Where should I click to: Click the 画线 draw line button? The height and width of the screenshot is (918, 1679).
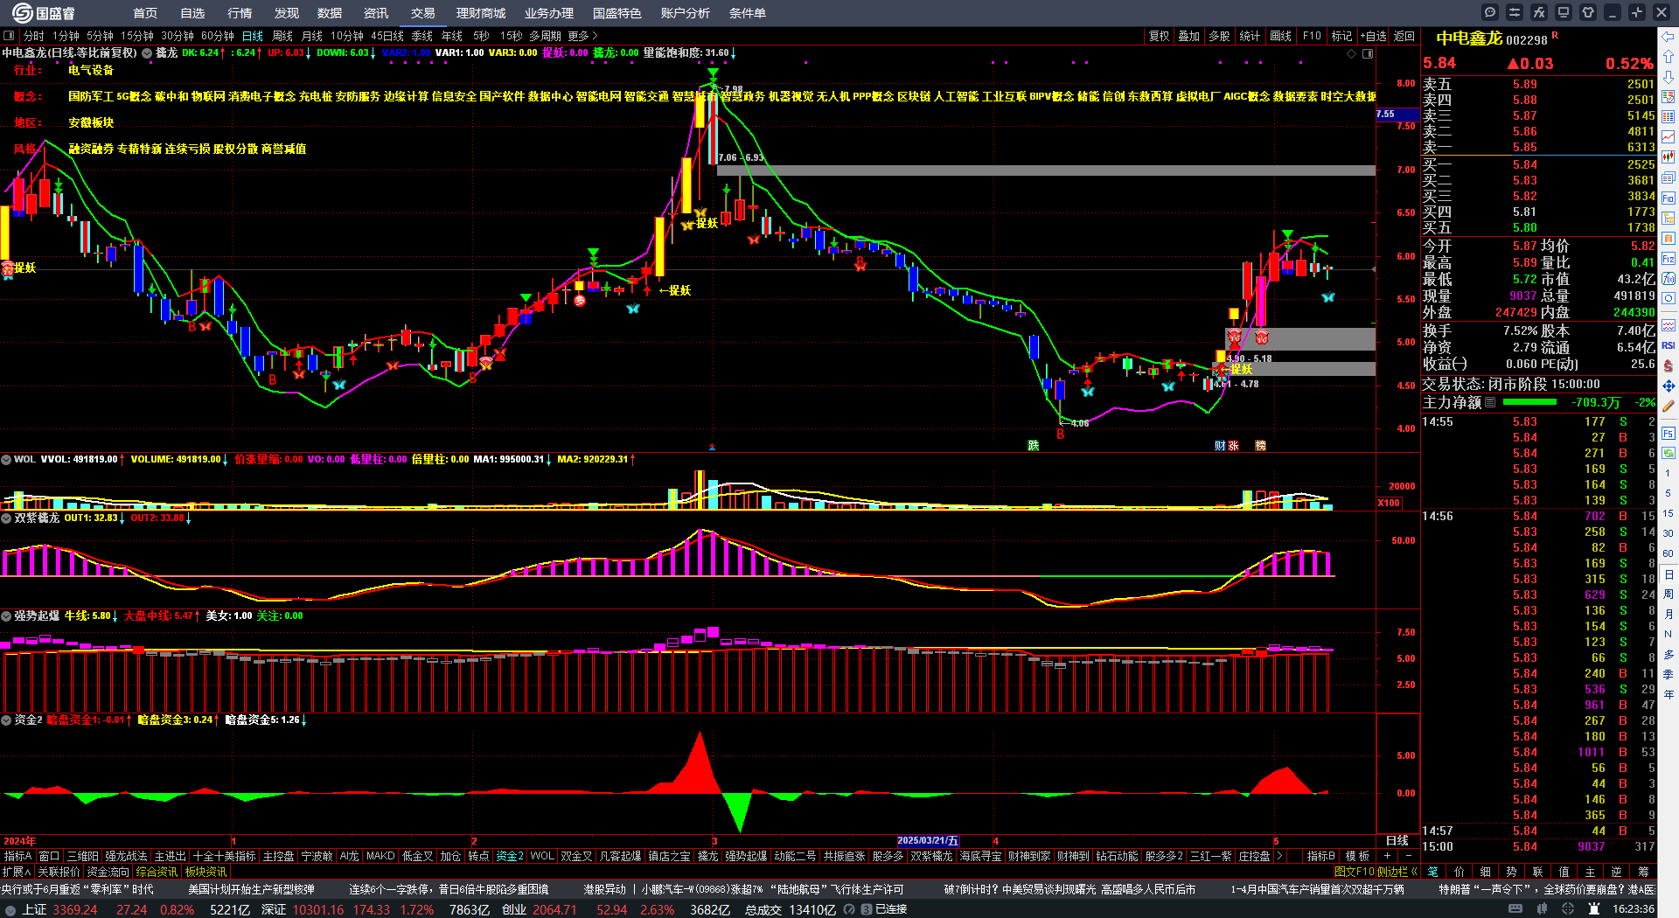pyautogui.click(x=1281, y=36)
